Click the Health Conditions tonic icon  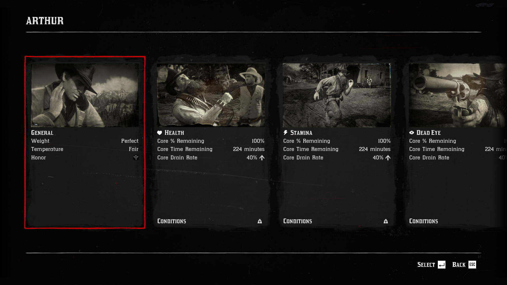point(260,221)
